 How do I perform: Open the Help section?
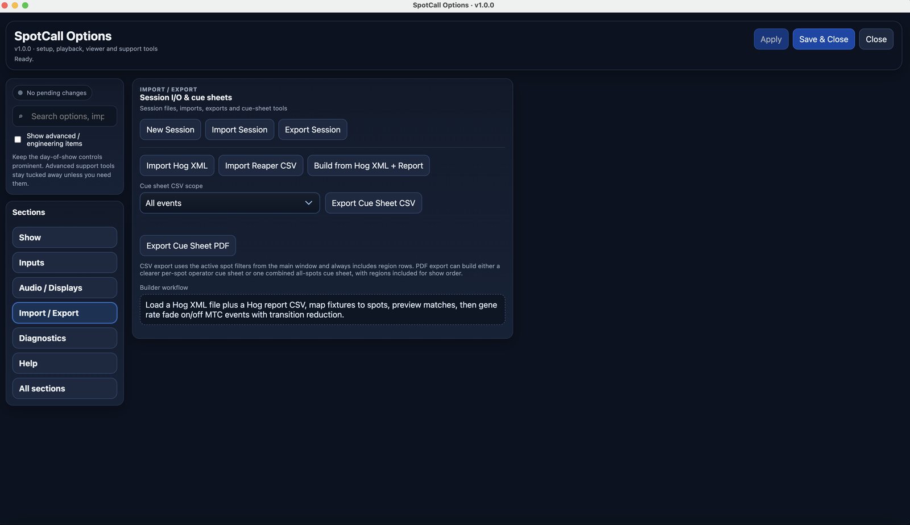(65, 364)
